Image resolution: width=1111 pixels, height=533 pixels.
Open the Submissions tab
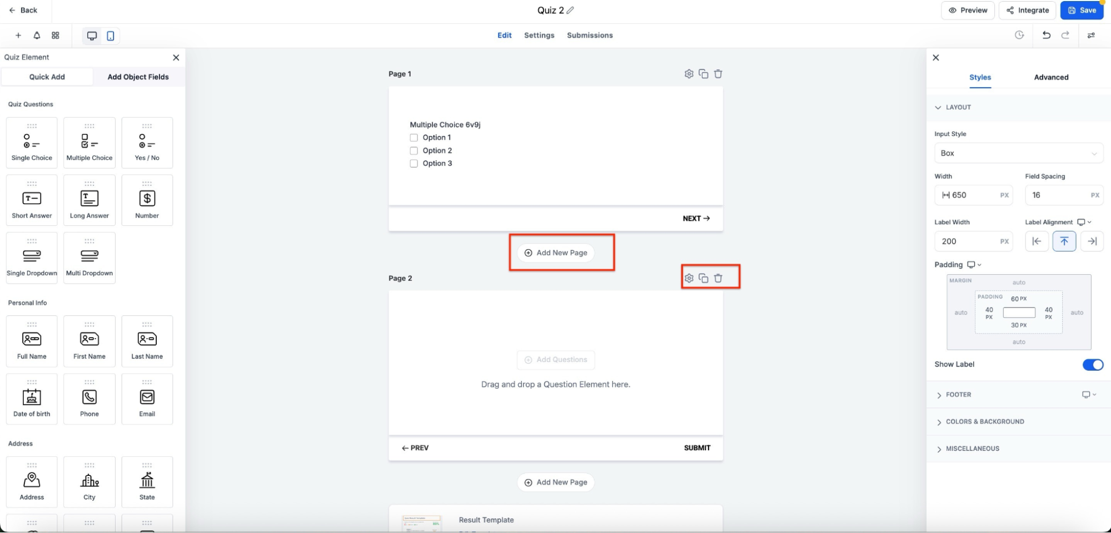tap(589, 35)
